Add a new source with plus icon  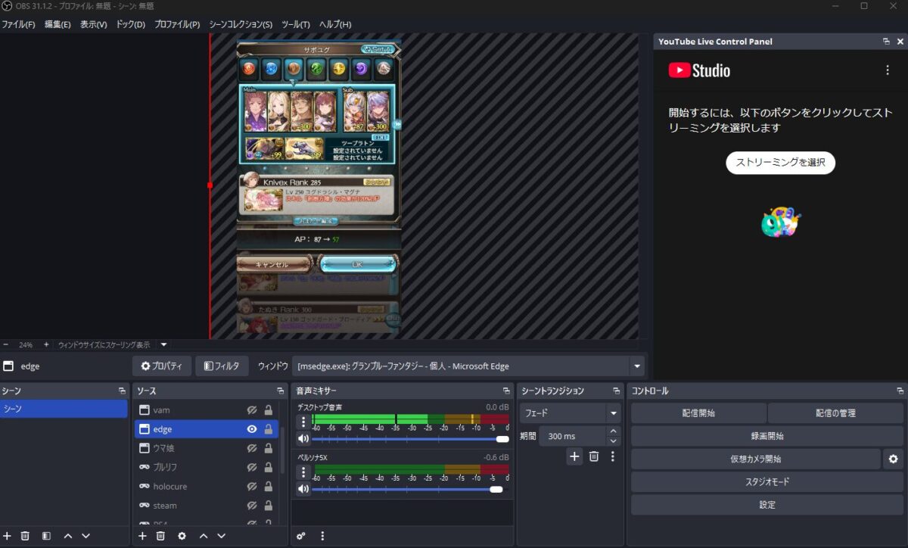pos(142,536)
